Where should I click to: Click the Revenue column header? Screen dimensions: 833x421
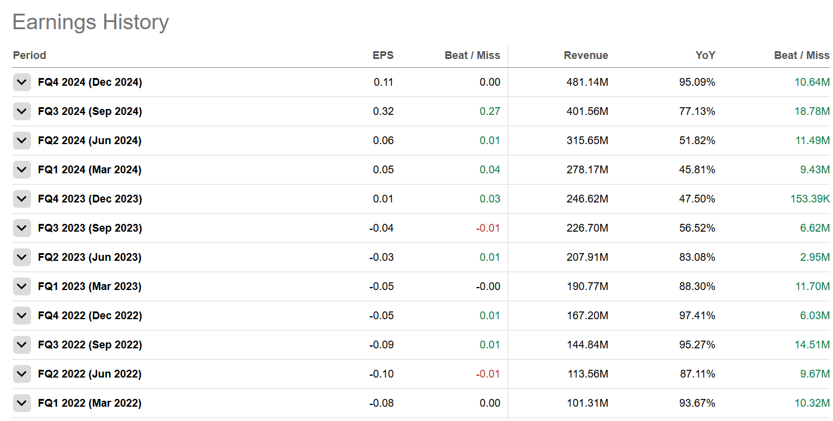(586, 55)
